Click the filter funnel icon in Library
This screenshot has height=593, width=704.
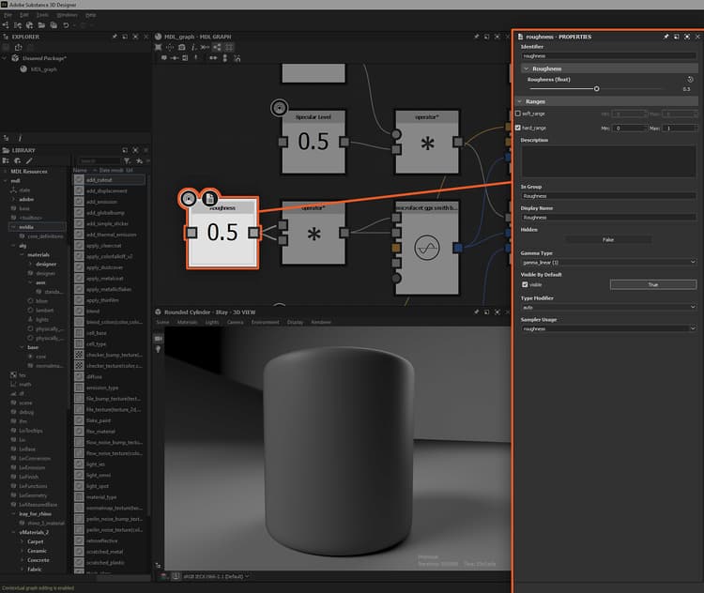coord(128,160)
